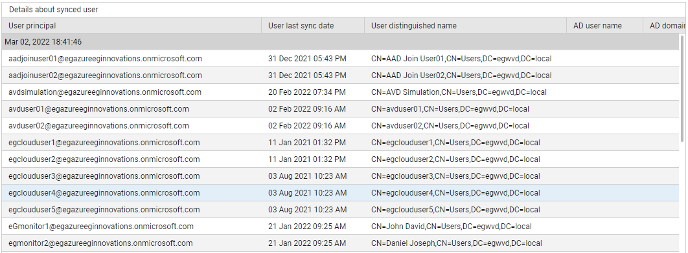688x253 pixels.
Task: Click CN=AAD Join User01 distinguished name
Action: [x=461, y=59]
